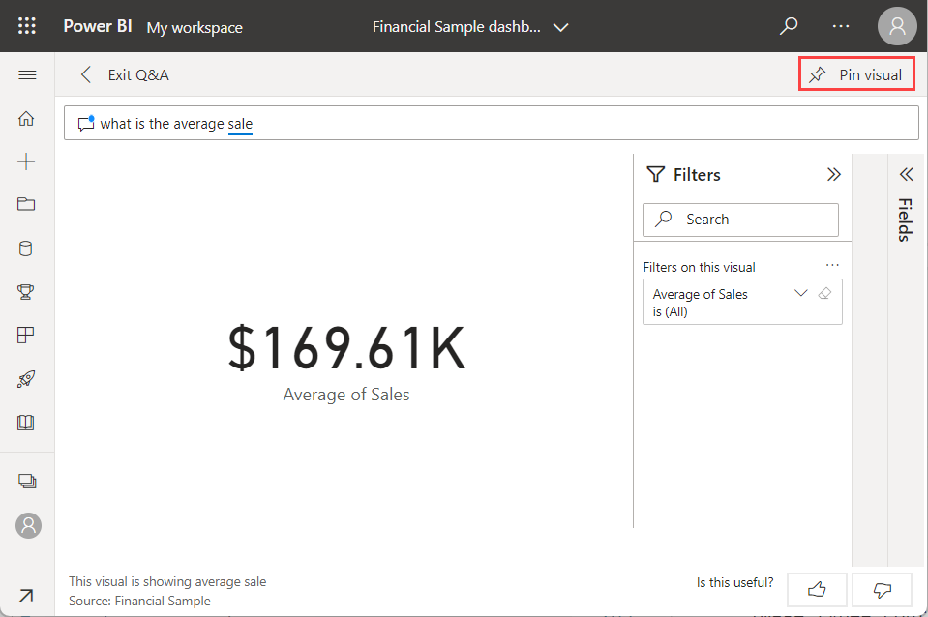Open the top bar ellipsis menu
Screen dimensions: 928x617
pos(841,26)
